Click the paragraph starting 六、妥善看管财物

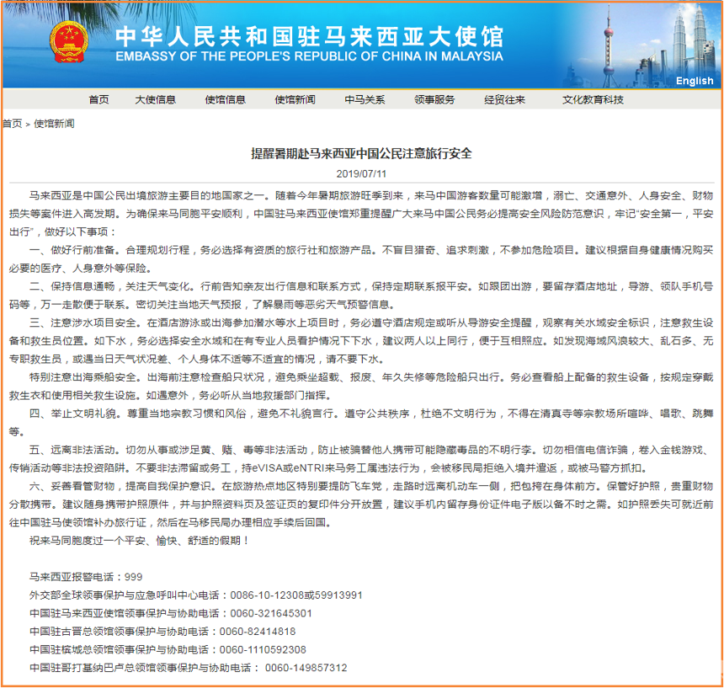click(x=361, y=504)
